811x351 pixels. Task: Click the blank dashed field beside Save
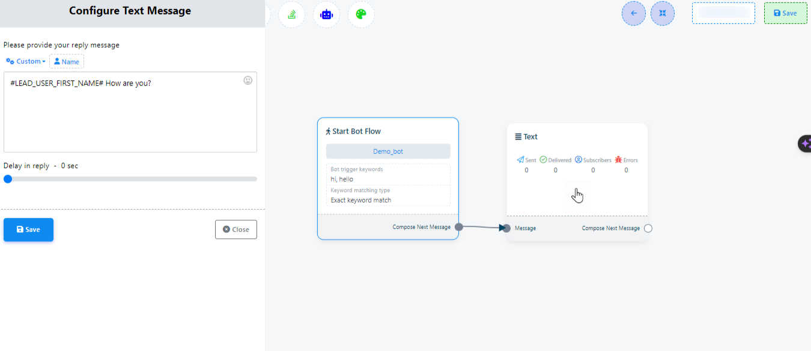pos(723,13)
